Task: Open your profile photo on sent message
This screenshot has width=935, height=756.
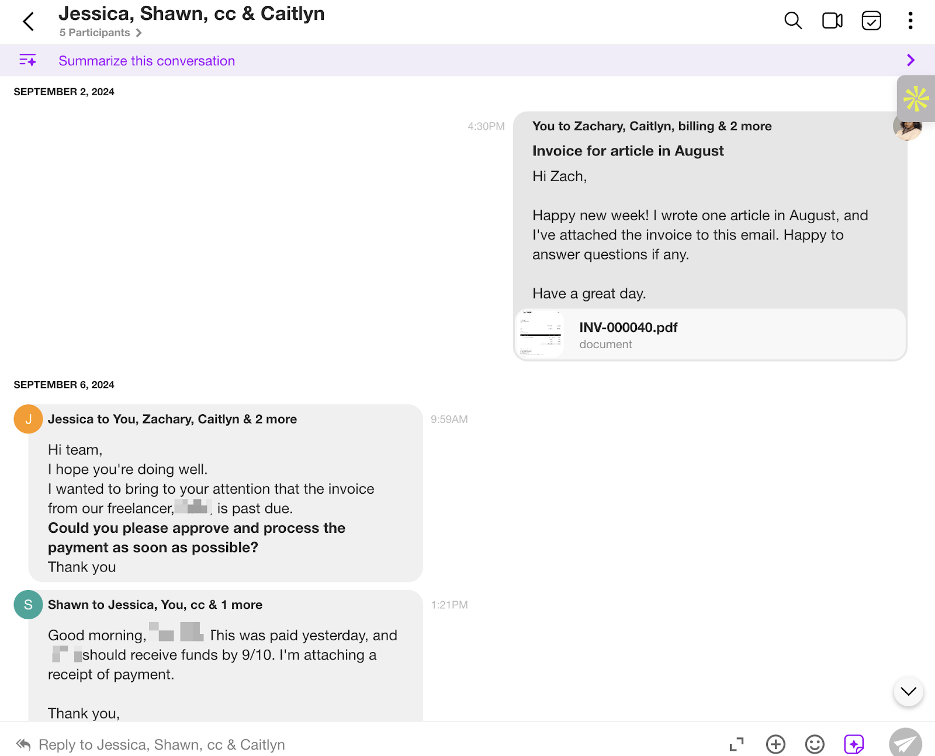Action: tap(907, 127)
